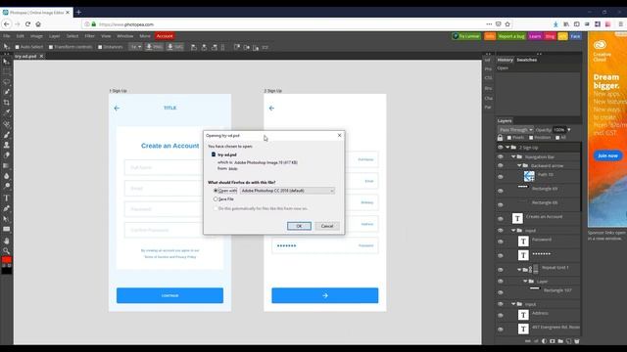Reload the page in Firefox
The width and height of the screenshot is (627, 352).
[x=27, y=23]
